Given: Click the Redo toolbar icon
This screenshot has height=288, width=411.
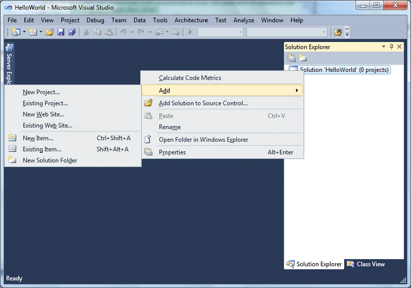Looking at the screenshot, I should (141, 32).
